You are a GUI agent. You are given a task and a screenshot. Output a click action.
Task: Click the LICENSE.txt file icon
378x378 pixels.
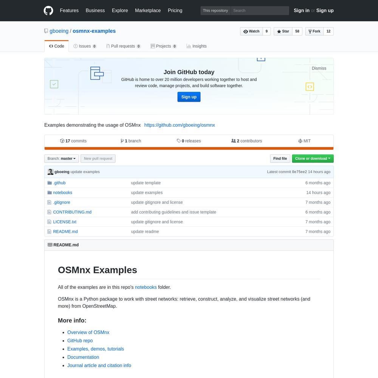tap(49, 222)
